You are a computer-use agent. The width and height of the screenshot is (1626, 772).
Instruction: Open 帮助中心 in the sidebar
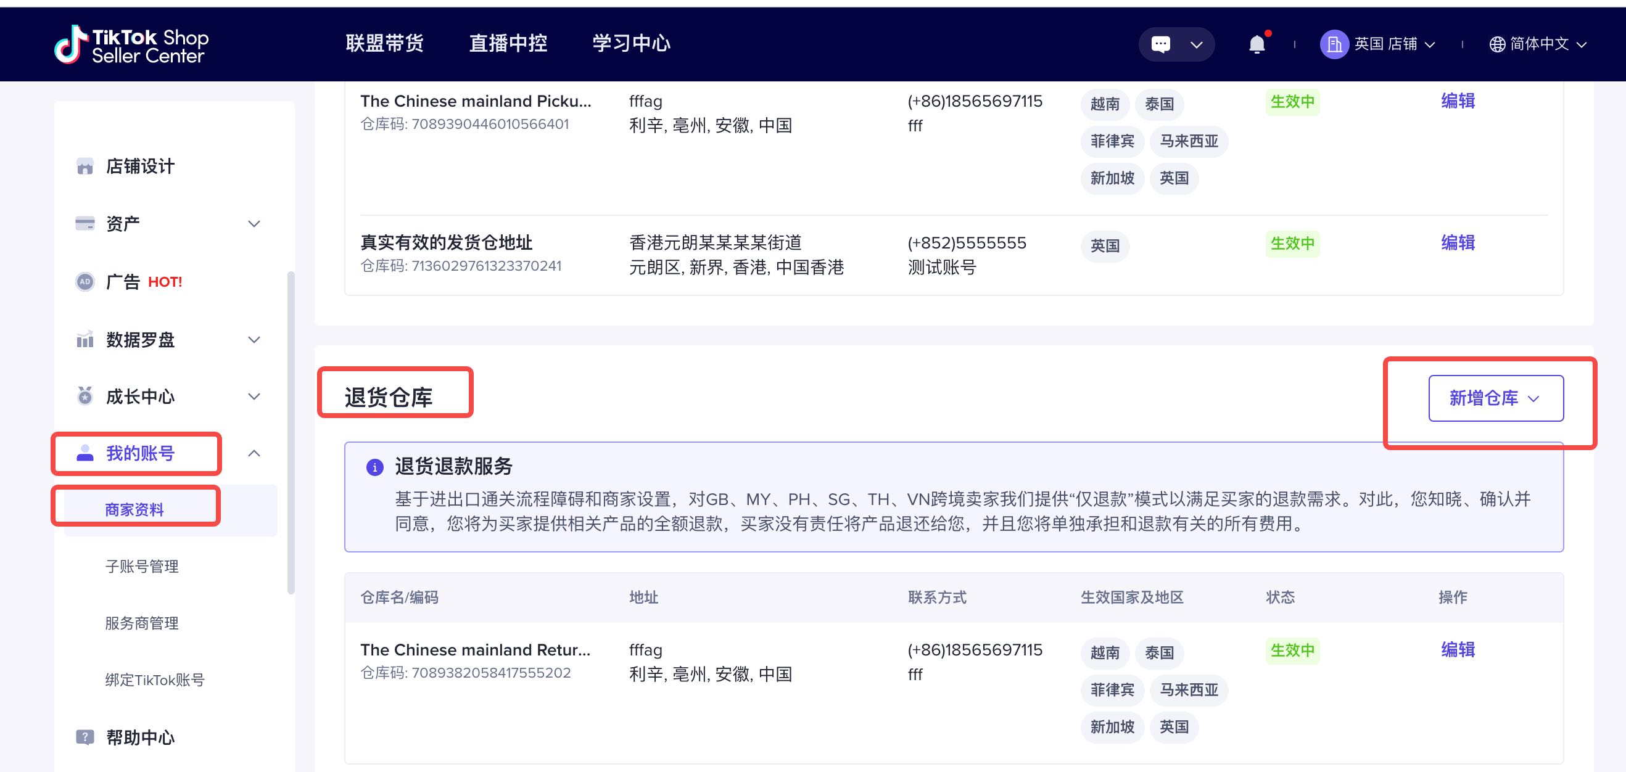point(140,737)
